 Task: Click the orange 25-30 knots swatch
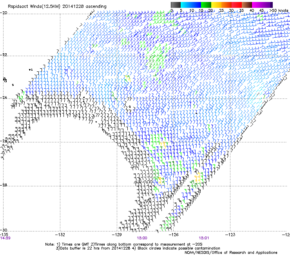(227, 5)
